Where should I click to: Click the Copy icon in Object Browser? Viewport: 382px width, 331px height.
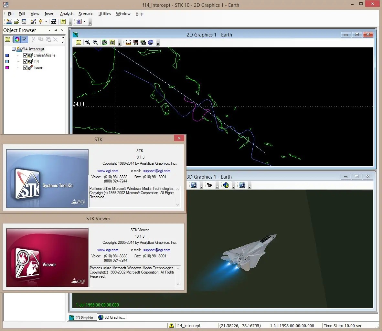(x=41, y=39)
